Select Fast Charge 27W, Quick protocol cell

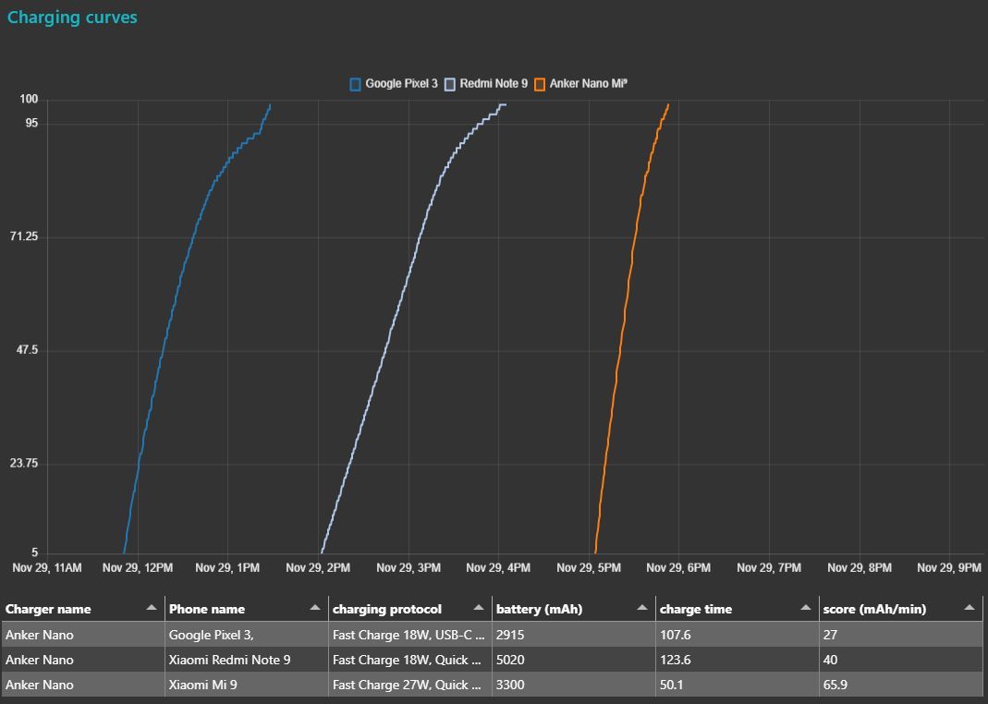point(410,685)
